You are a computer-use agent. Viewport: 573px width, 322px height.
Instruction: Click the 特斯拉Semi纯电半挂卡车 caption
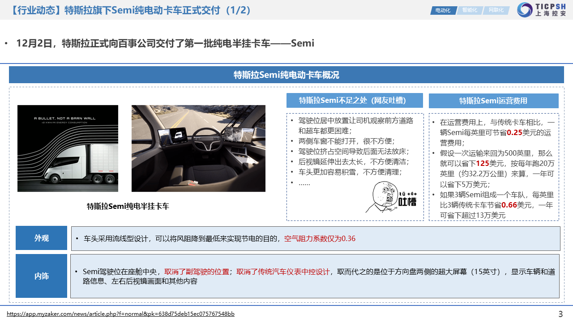128,206
